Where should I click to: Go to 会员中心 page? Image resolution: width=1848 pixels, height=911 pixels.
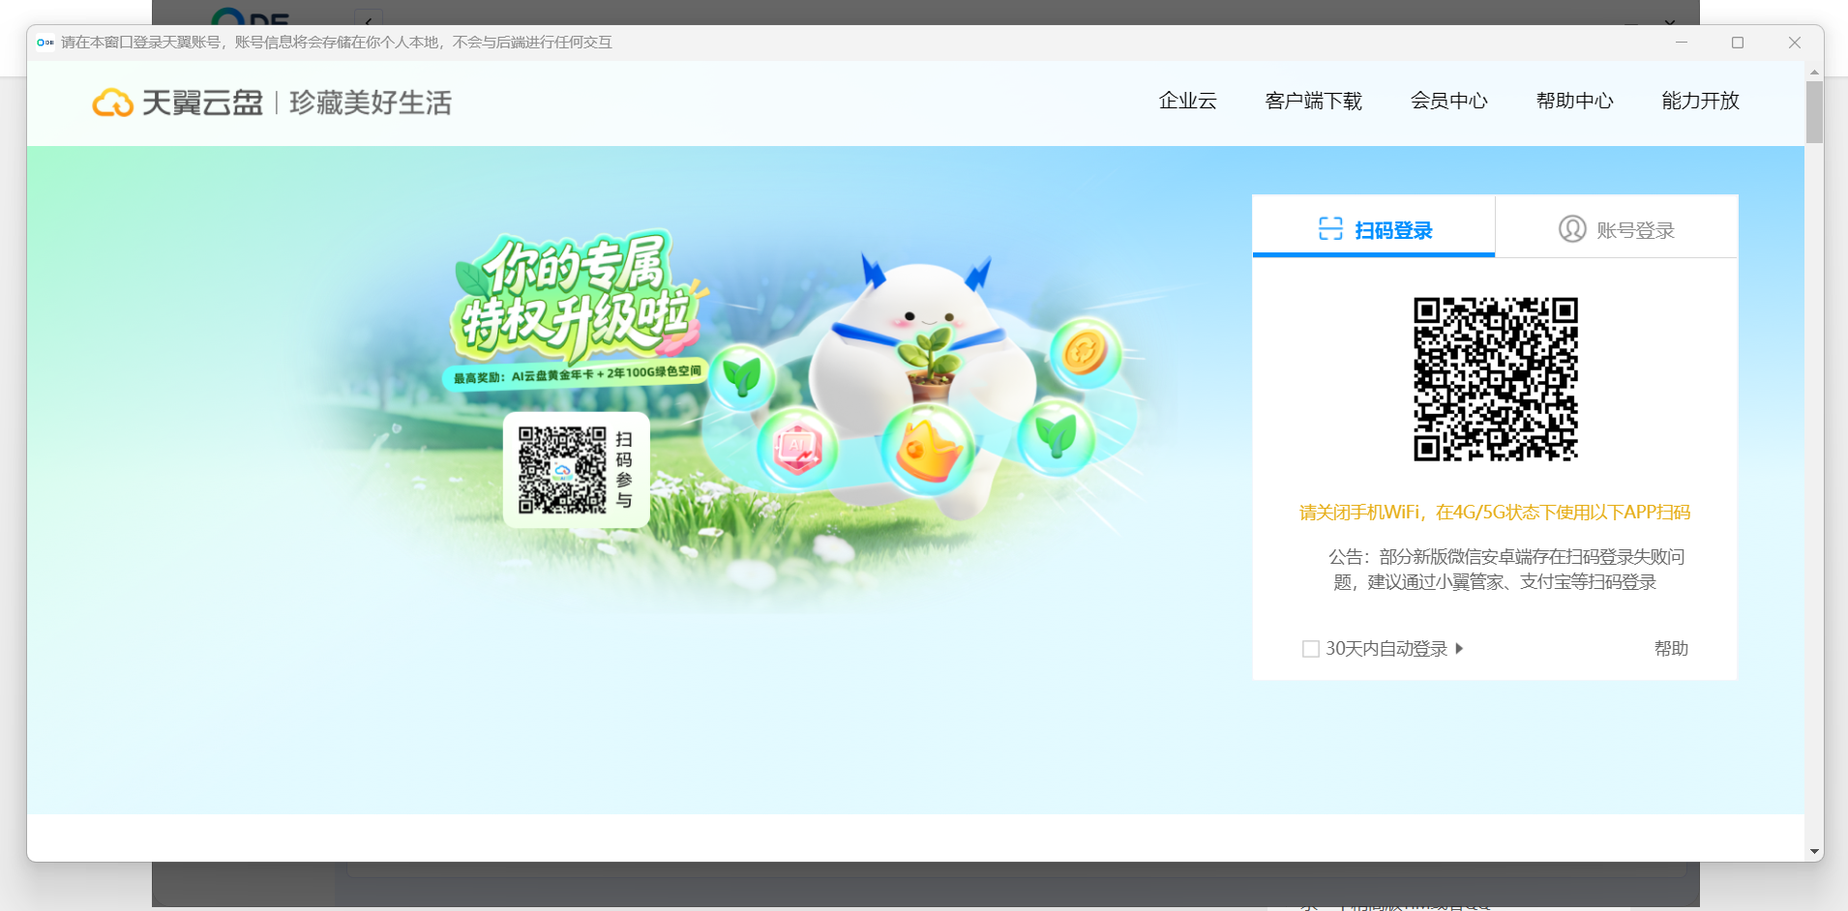[x=1448, y=102]
